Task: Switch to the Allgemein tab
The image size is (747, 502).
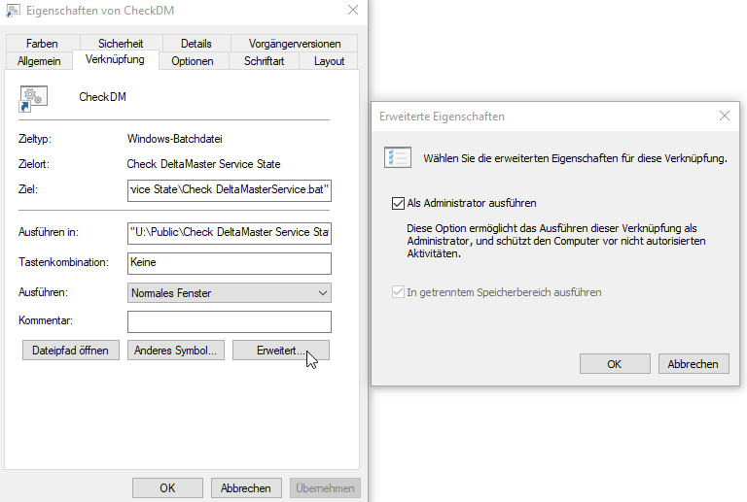Action: pyautogui.click(x=39, y=61)
